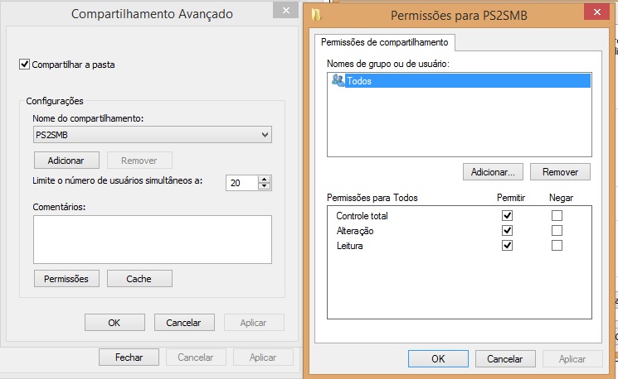618x379 pixels.
Task: Increase simultaneous users limit with up arrow
Action: pyautogui.click(x=264, y=180)
